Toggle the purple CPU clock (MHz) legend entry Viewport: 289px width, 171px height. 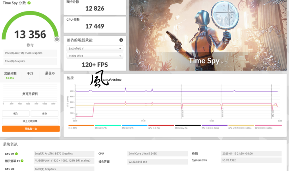click(214, 127)
